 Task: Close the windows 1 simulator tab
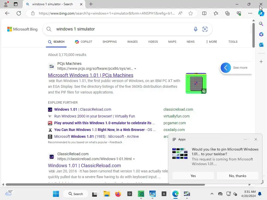(81, 4)
